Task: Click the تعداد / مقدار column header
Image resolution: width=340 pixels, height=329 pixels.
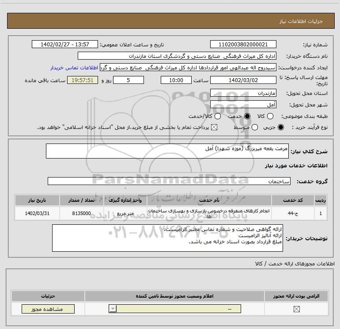Action: tap(81, 200)
